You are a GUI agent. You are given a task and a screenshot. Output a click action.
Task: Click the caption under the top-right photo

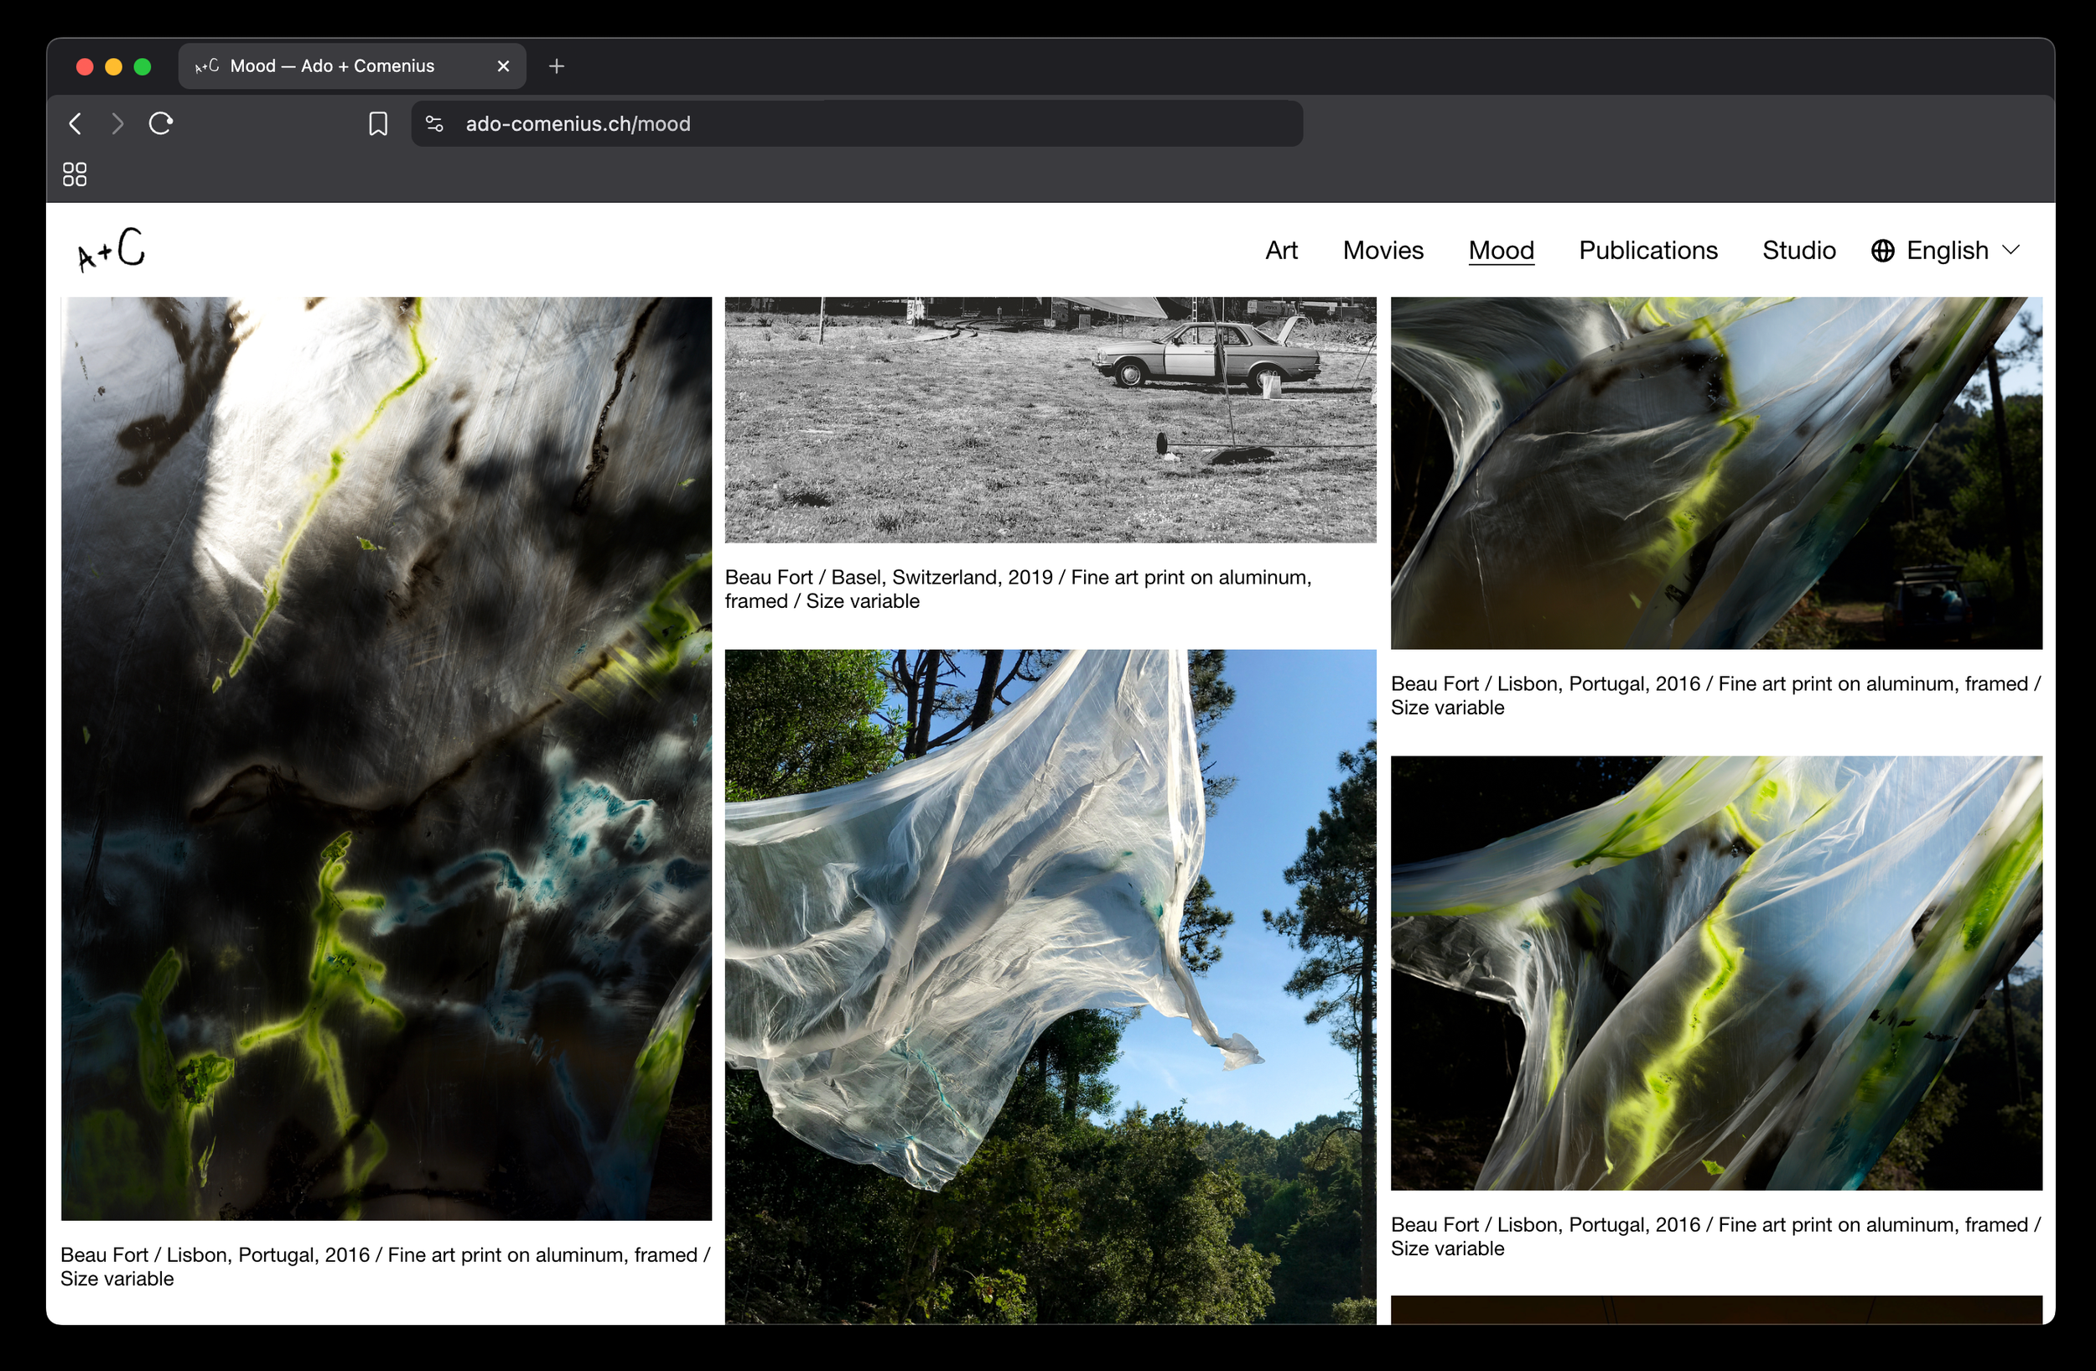point(1715,696)
